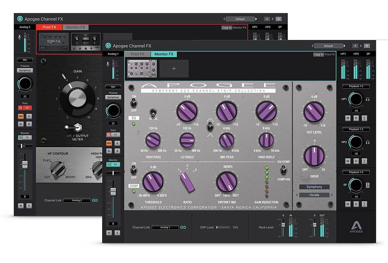Open HP1 Playback 1-2 source dropdown
388x263 pixels.
tap(356, 86)
